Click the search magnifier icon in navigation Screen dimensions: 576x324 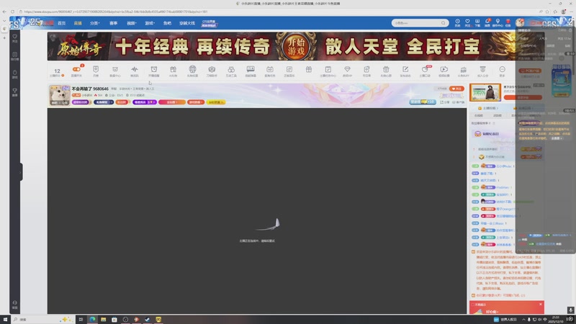[x=443, y=23]
